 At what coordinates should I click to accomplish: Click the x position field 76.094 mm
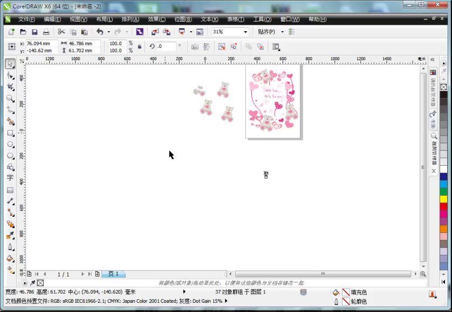point(42,44)
